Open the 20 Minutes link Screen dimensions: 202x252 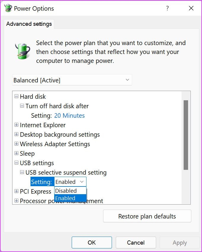69,115
